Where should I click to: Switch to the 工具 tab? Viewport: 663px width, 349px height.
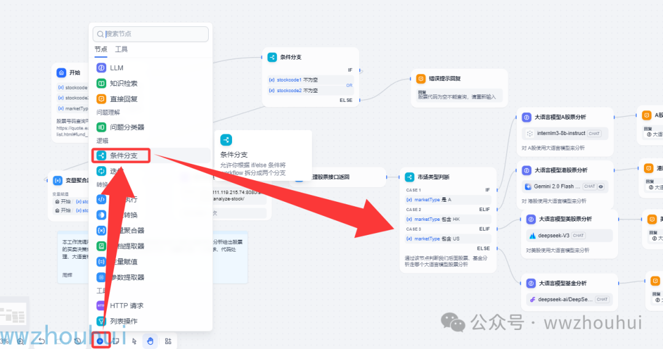tap(121, 49)
